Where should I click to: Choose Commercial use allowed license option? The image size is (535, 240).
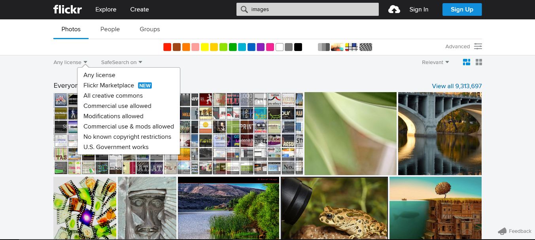pyautogui.click(x=117, y=106)
